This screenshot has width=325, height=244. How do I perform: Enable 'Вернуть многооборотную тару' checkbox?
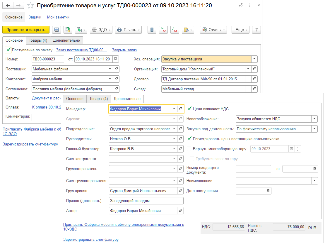coord(189,149)
